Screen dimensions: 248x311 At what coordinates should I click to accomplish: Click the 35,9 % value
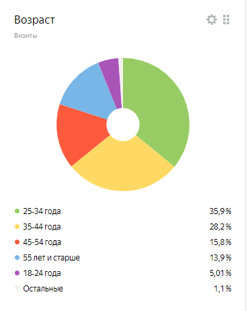coord(220,211)
